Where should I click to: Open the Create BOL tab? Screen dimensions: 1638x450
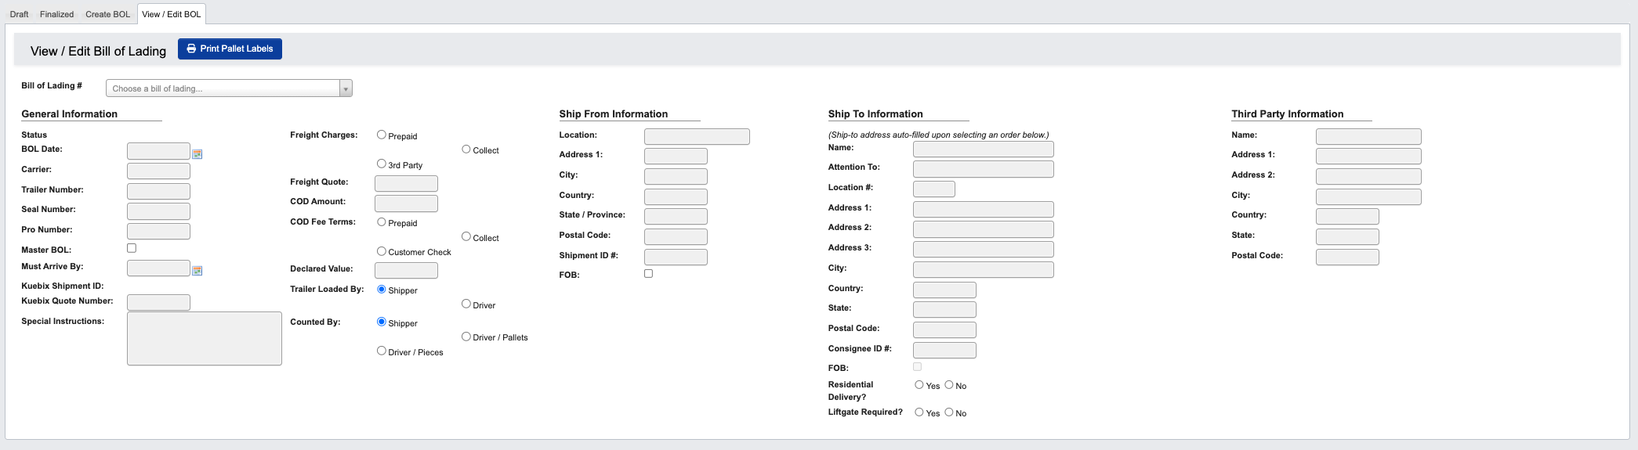pos(108,14)
